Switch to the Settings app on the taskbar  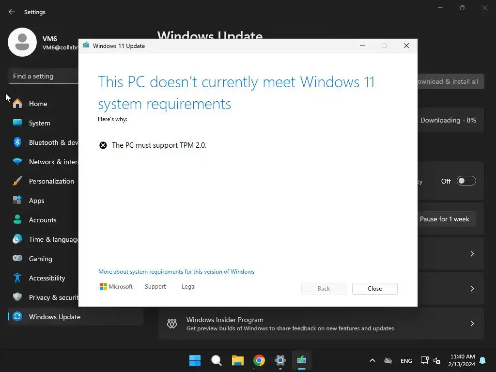coord(280,360)
